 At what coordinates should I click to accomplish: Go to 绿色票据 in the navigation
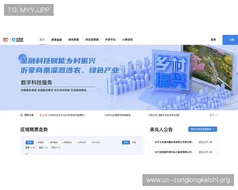[74, 40]
